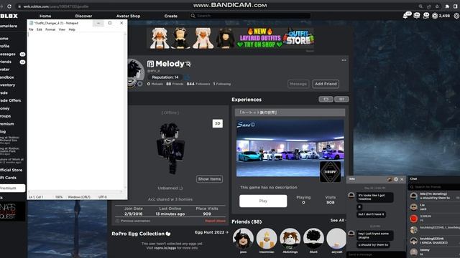Click the white Play button
Screen dimensions: 460x258
[x=263, y=201]
